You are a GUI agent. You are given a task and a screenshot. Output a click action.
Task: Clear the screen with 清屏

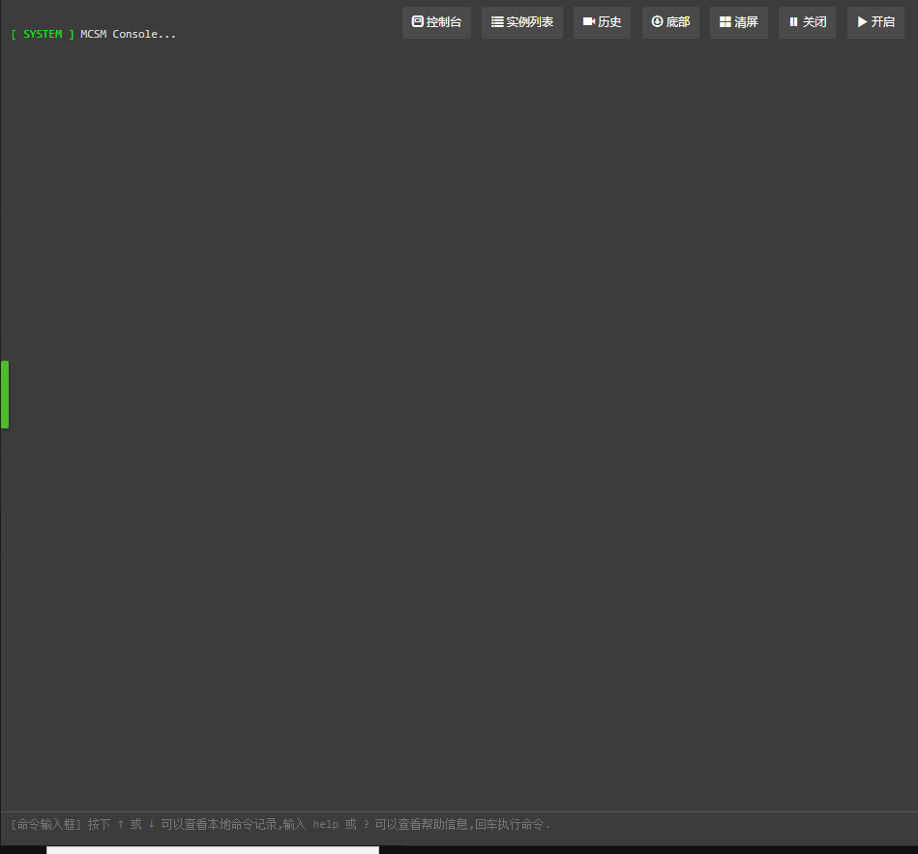click(x=738, y=22)
